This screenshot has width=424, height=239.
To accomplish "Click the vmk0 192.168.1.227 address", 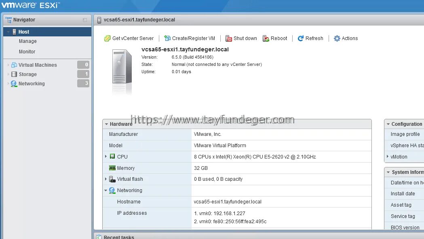I will (219, 213).
